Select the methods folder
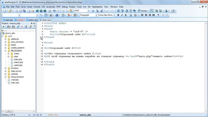Screen dimensions: 208x117 tap(14, 74)
